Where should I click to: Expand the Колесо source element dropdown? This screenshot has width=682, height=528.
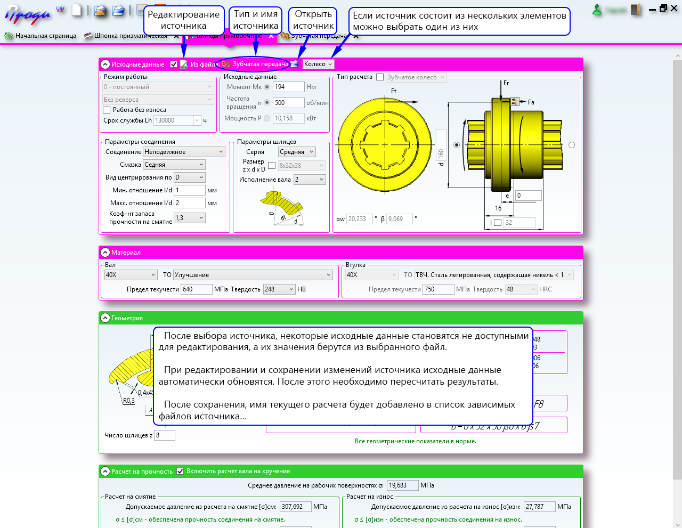pyautogui.click(x=318, y=64)
